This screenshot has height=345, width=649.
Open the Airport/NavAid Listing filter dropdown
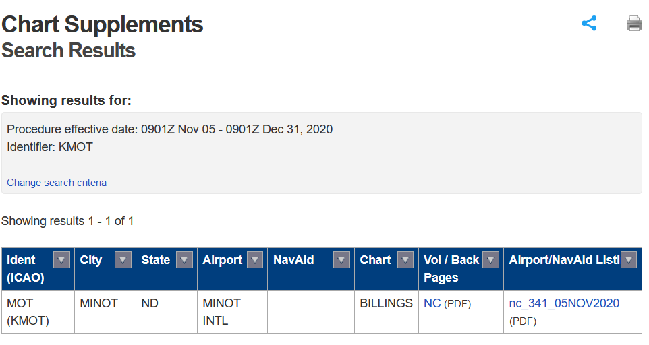[x=629, y=260]
